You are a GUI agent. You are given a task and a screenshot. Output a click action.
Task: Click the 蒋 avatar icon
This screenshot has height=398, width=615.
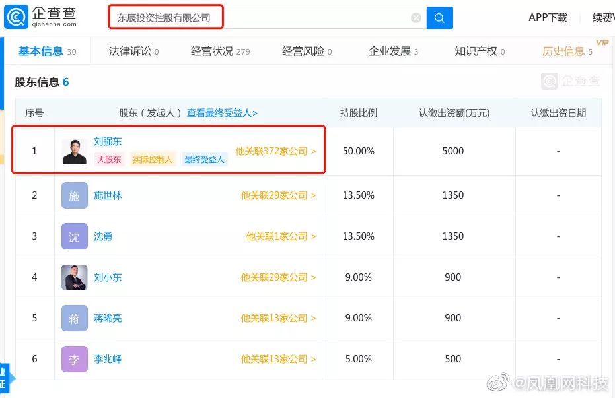click(75, 318)
